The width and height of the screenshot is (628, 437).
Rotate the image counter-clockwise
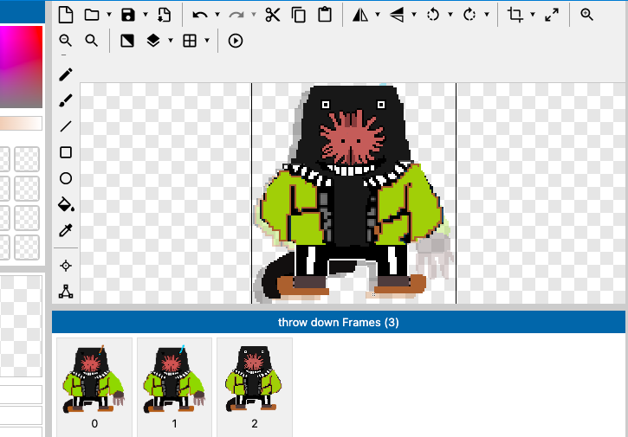pos(433,15)
